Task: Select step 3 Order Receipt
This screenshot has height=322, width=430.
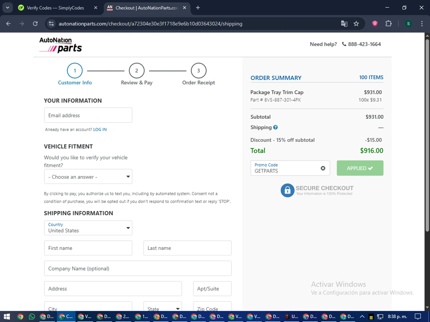Action: (198, 74)
